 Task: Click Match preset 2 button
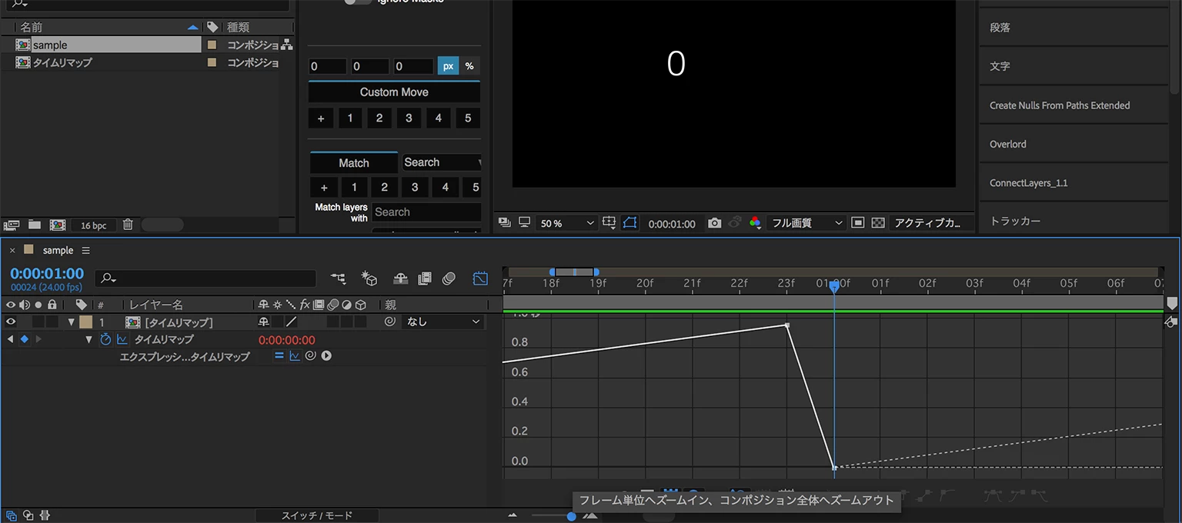384,187
